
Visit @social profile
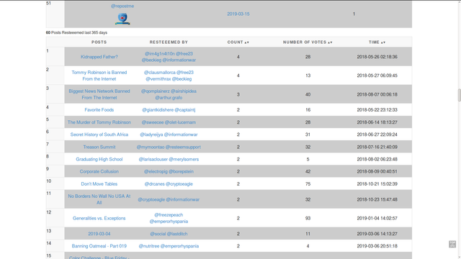tap(158, 234)
